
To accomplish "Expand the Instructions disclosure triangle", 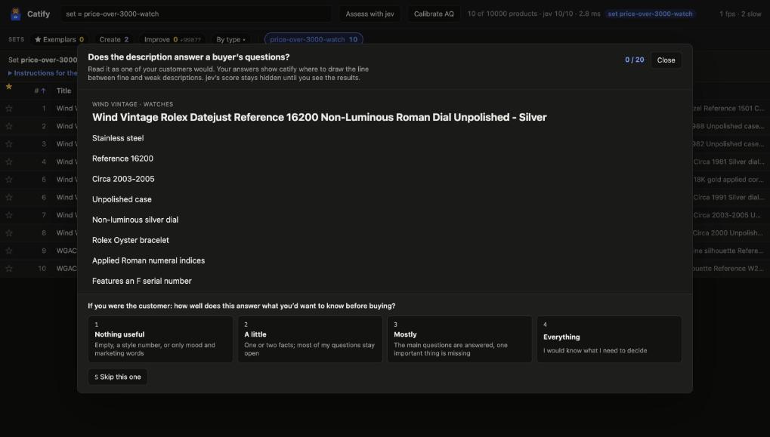I will [x=10, y=73].
